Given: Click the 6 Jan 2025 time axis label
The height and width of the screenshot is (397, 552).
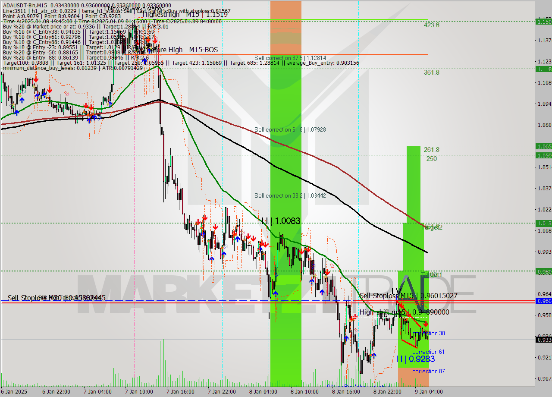Looking at the screenshot, I should point(14,392).
